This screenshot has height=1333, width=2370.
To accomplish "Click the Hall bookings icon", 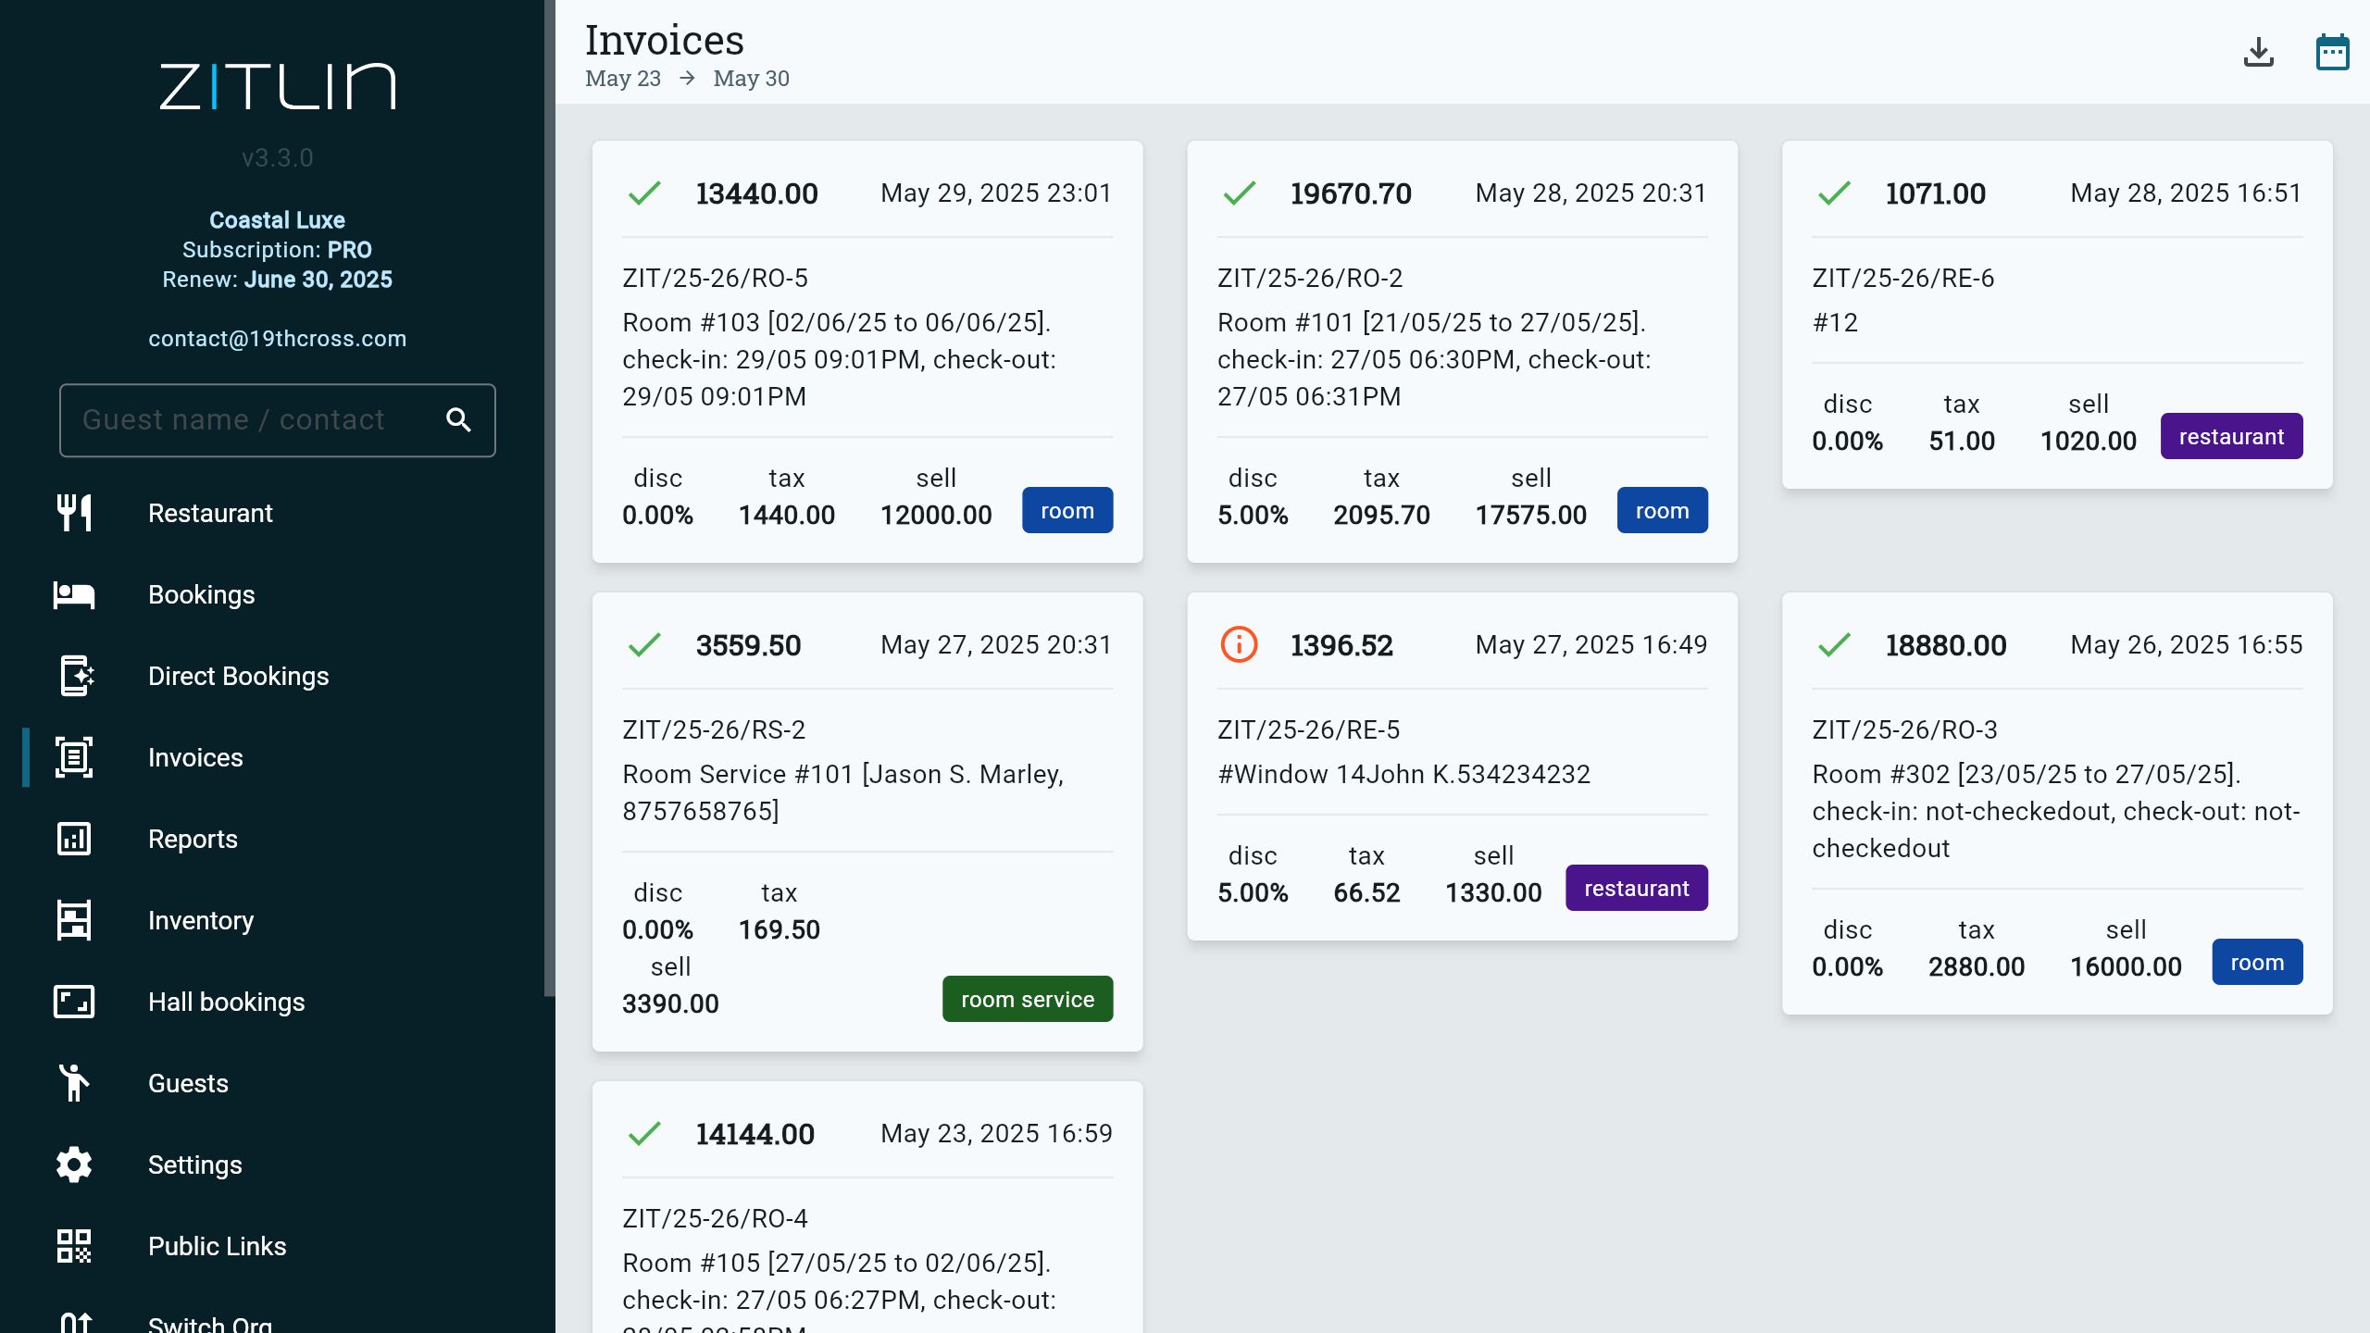I will coord(74,1002).
